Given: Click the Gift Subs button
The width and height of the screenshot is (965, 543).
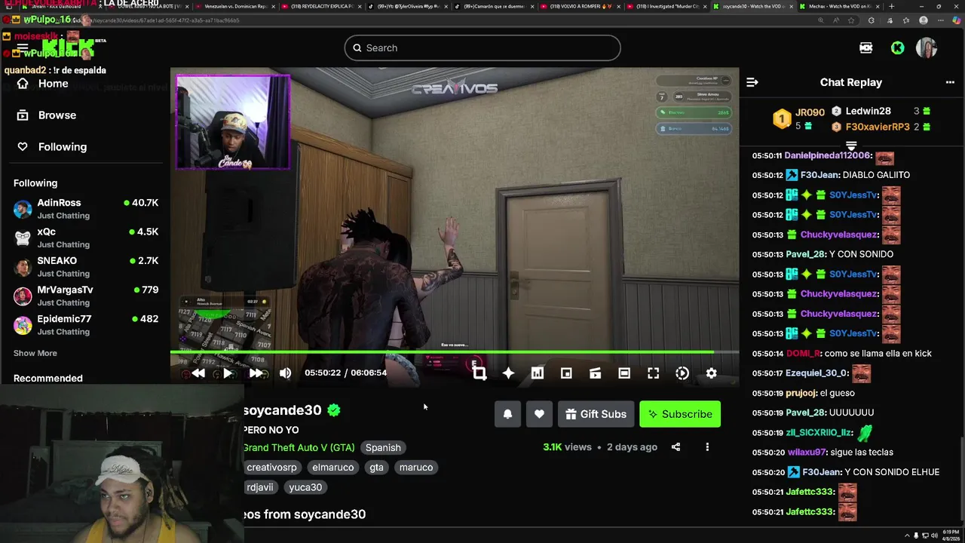Looking at the screenshot, I should pos(596,414).
